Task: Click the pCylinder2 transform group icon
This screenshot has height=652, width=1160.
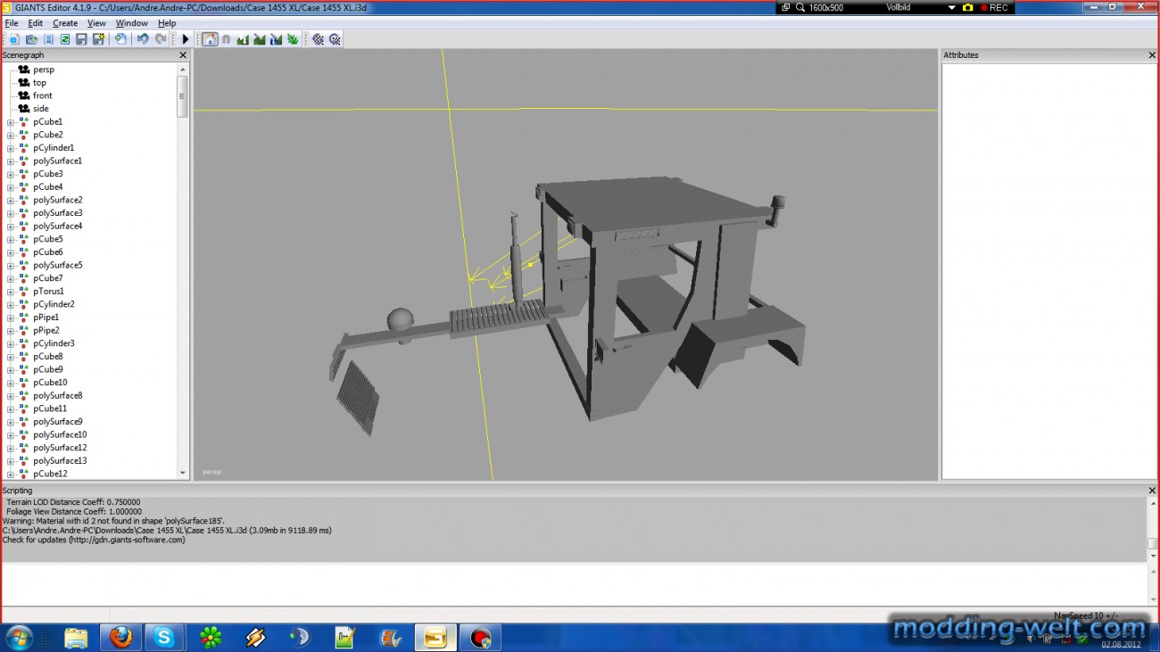Action: [23, 304]
